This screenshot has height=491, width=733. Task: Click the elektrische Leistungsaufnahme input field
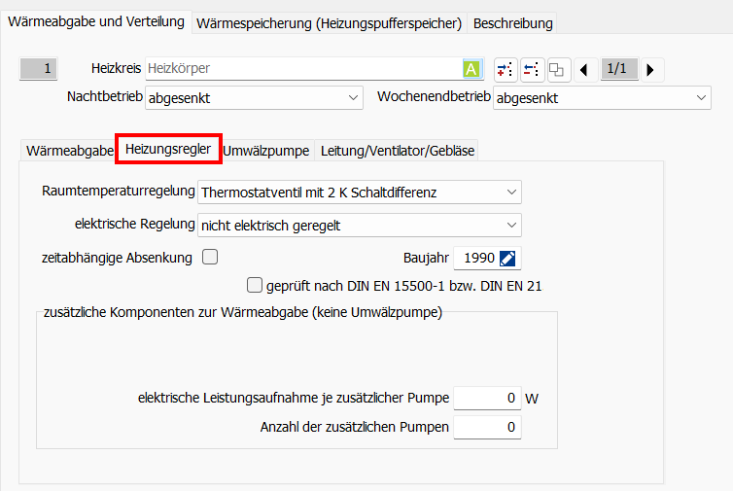click(487, 399)
